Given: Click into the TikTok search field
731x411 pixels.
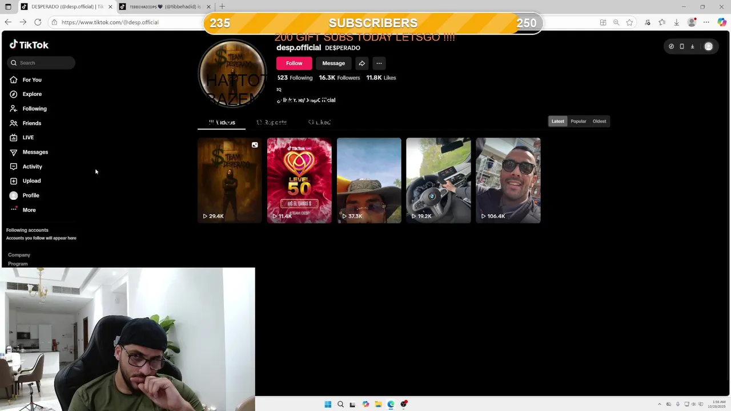Looking at the screenshot, I should tap(41, 63).
